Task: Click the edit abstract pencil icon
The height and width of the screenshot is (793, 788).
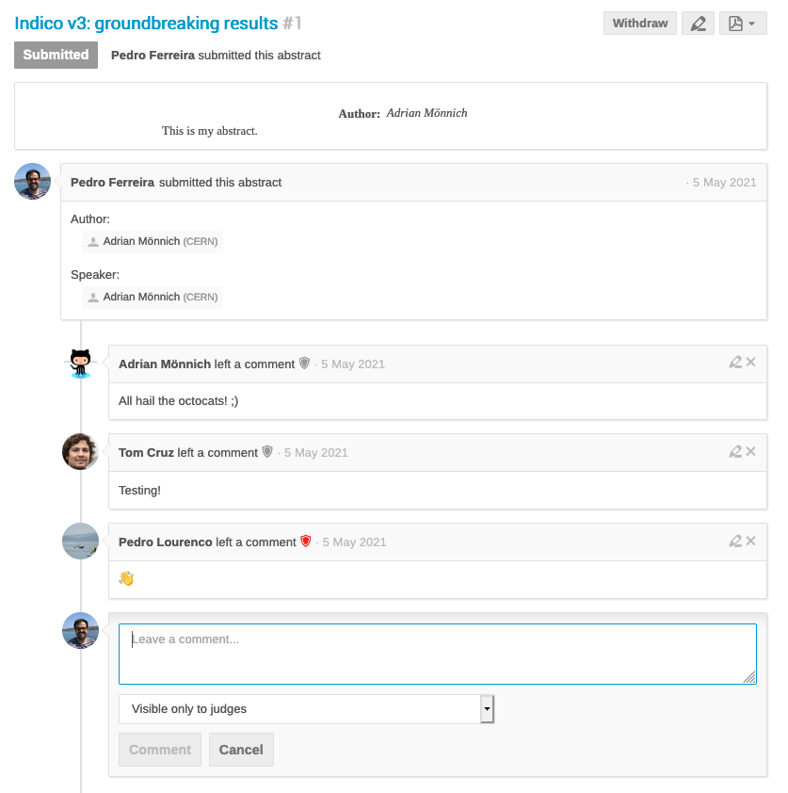Action: pos(698,24)
